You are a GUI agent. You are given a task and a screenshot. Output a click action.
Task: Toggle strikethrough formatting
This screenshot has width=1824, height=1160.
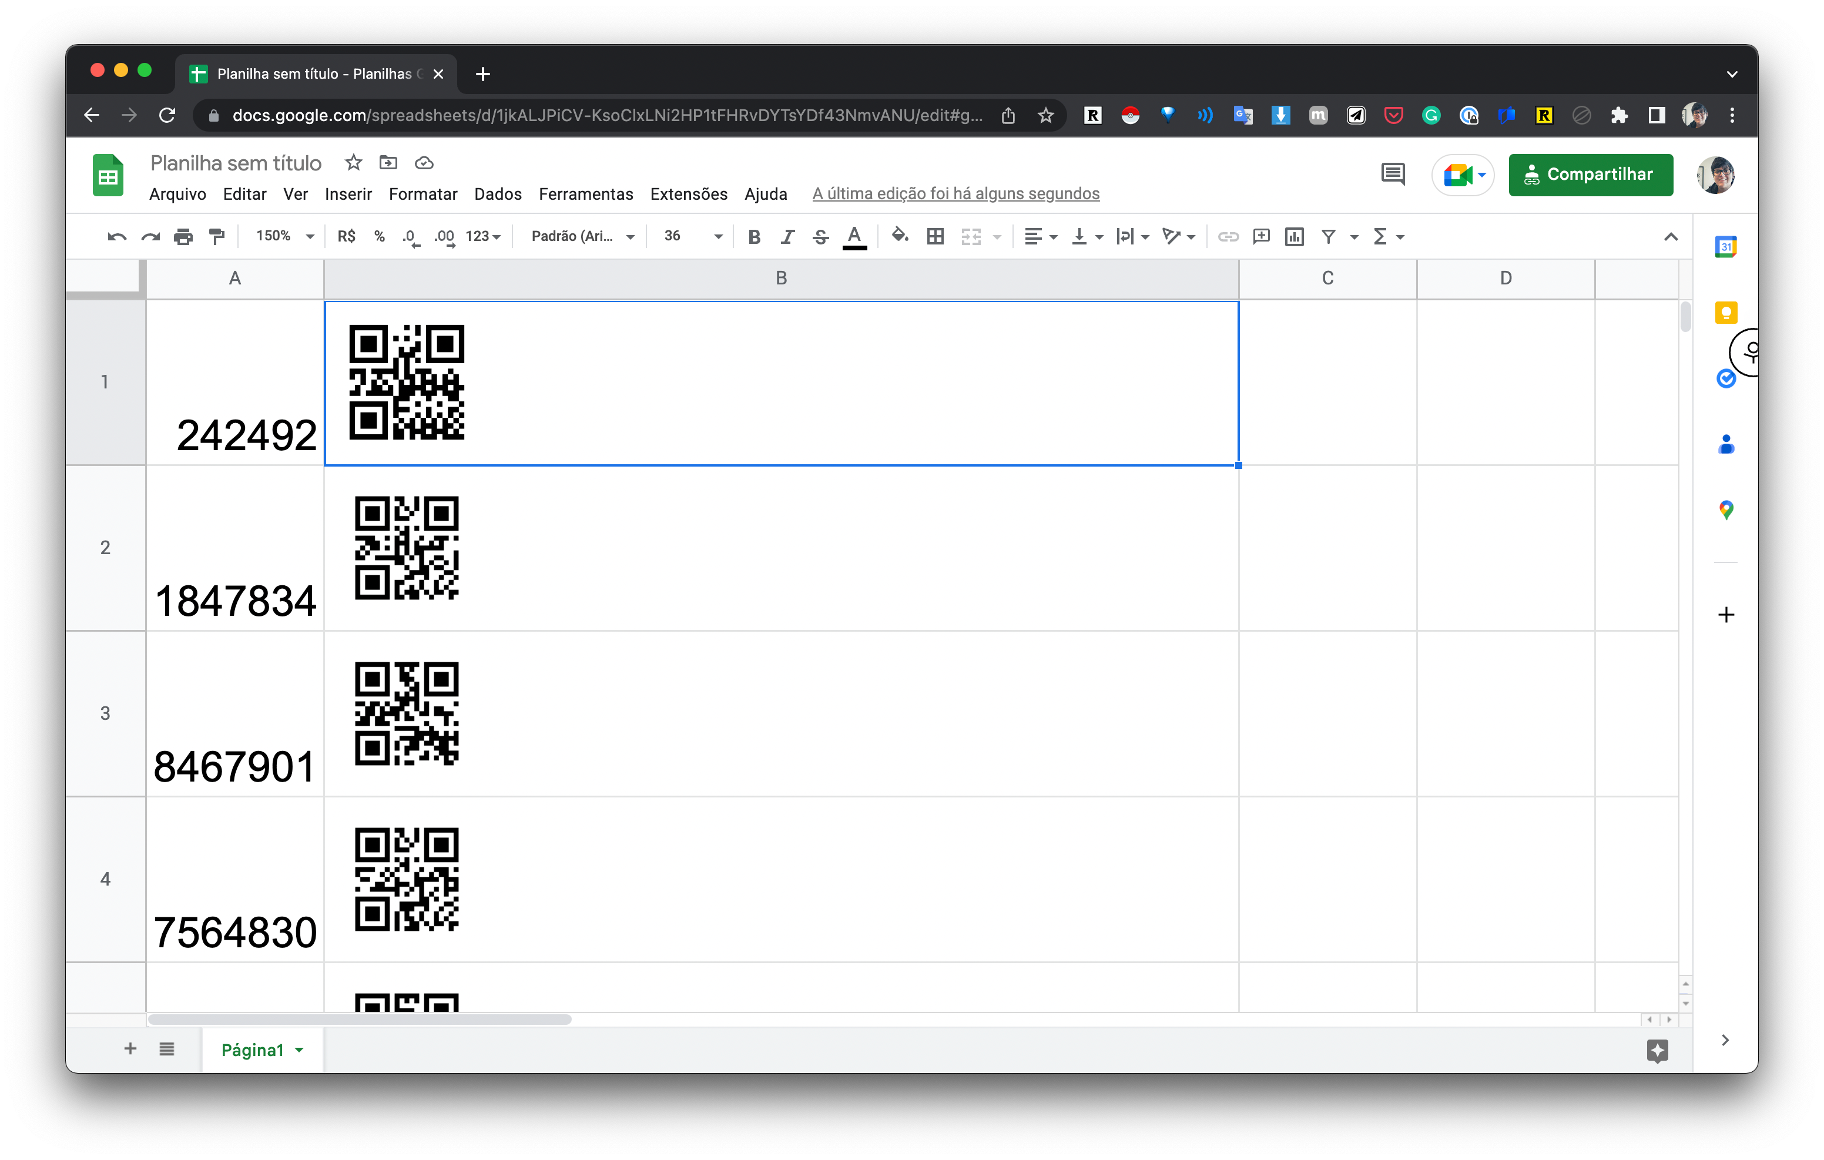point(820,236)
